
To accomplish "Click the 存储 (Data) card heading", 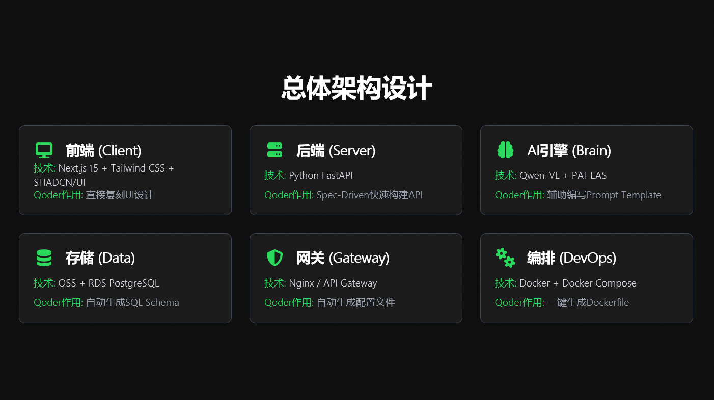I will [100, 258].
